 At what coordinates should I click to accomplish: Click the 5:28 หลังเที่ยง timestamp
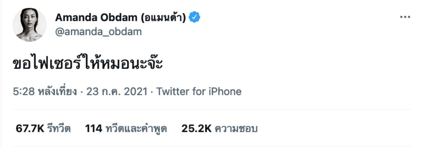(x=46, y=91)
